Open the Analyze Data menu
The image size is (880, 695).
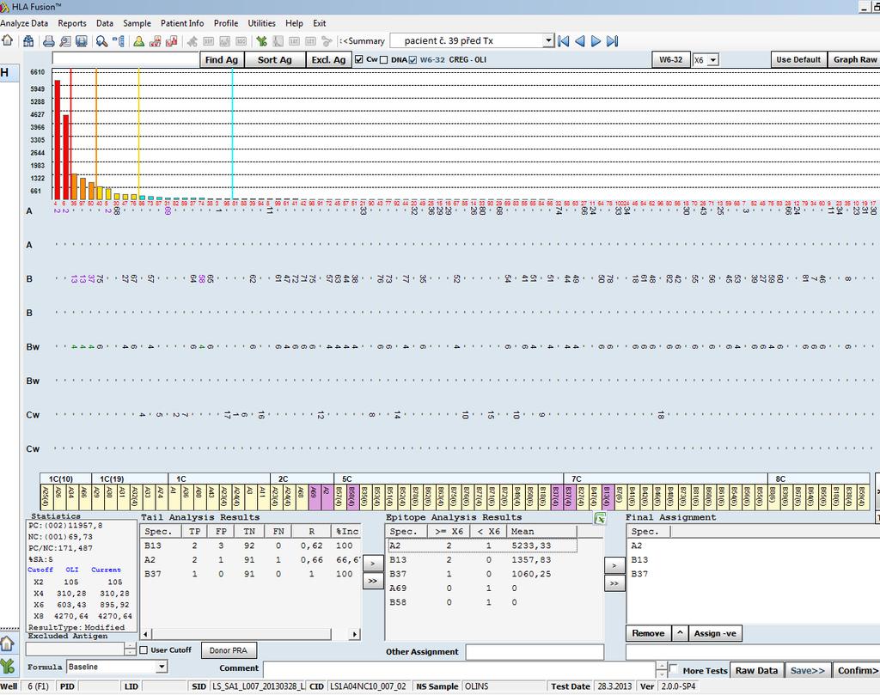pos(24,23)
